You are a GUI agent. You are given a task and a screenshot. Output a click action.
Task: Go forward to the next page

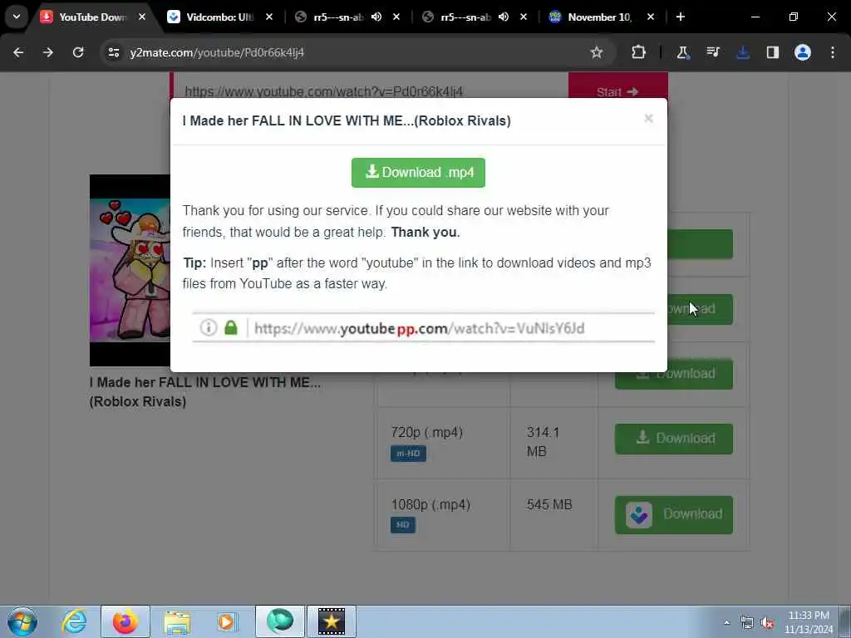(48, 52)
